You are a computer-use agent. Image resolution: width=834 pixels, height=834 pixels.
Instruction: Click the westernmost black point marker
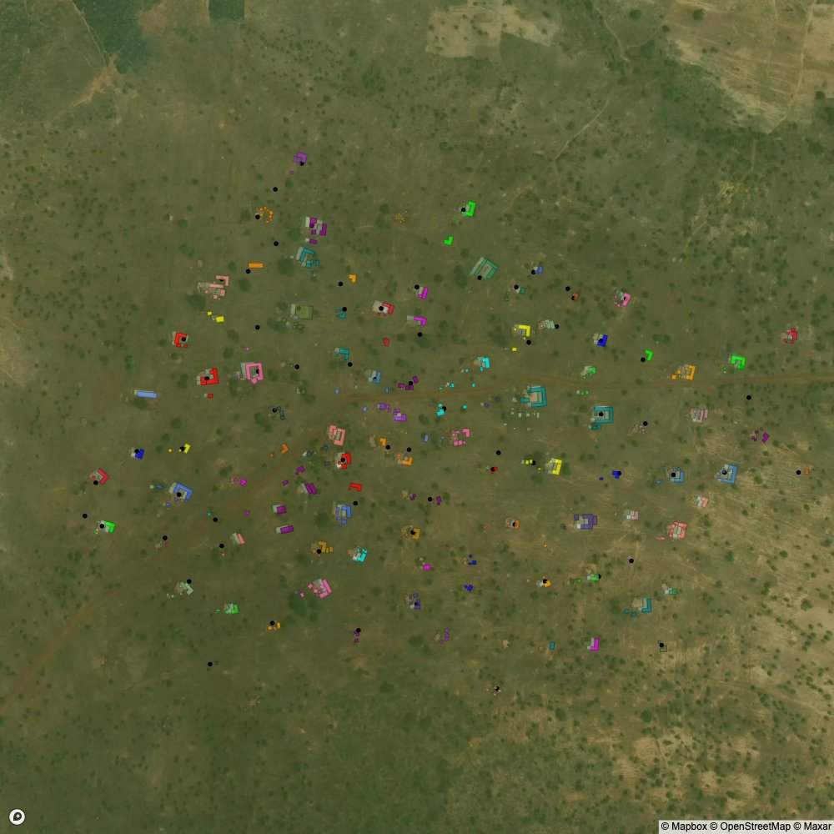coord(84,516)
